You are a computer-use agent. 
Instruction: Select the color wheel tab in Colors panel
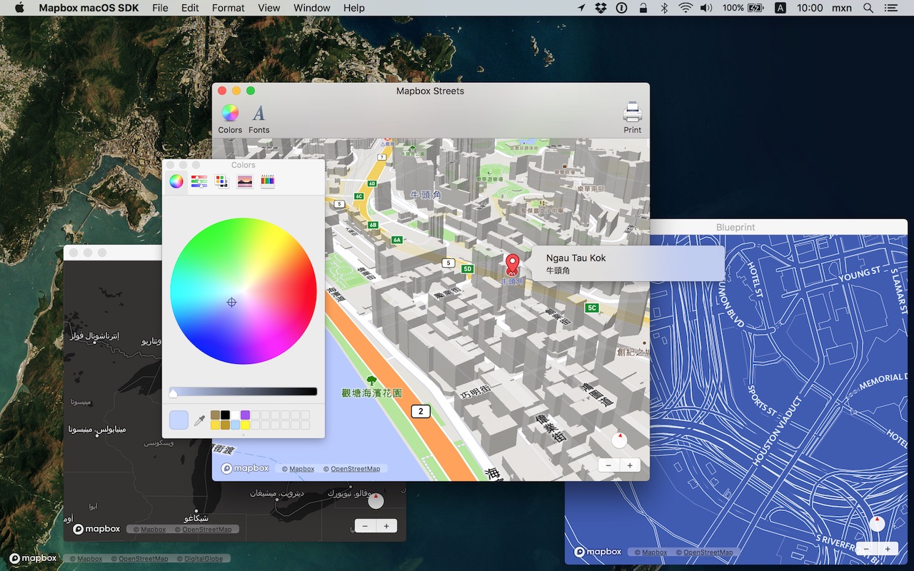[176, 181]
